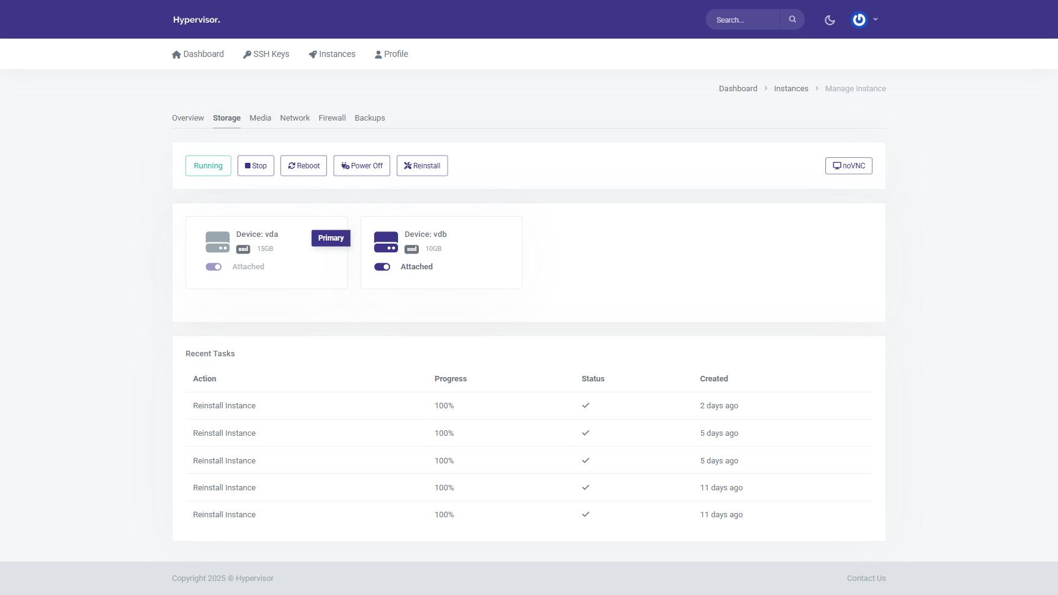Viewport: 1058px width, 595px height.
Task: Click the Primary badge on vda
Action: [x=331, y=238]
